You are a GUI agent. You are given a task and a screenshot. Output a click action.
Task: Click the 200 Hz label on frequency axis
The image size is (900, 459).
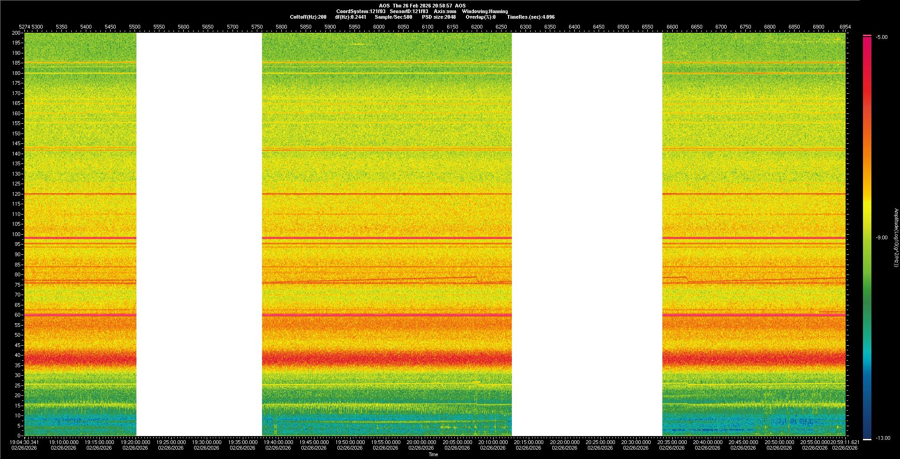pos(16,33)
